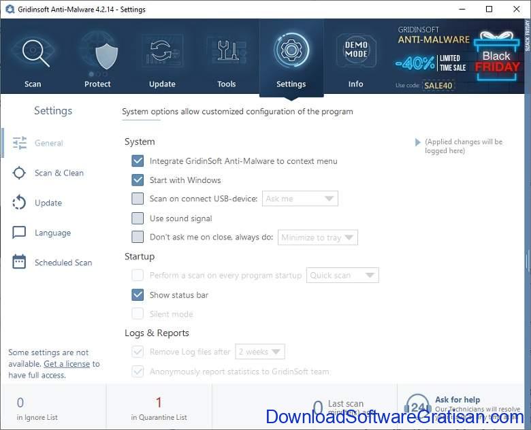The image size is (531, 430).
Task: Click the SALE40 promo code
Action: [438, 86]
